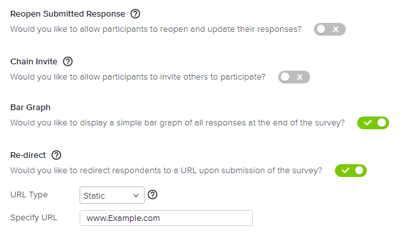
Task: Click the Re-direct section heading
Action: 28,155
